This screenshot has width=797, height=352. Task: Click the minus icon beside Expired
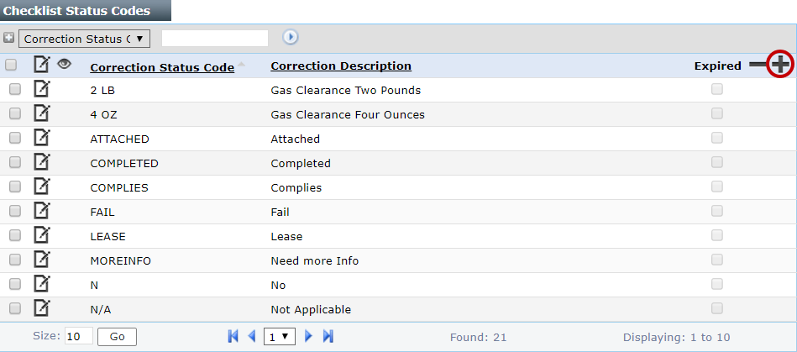(x=758, y=65)
